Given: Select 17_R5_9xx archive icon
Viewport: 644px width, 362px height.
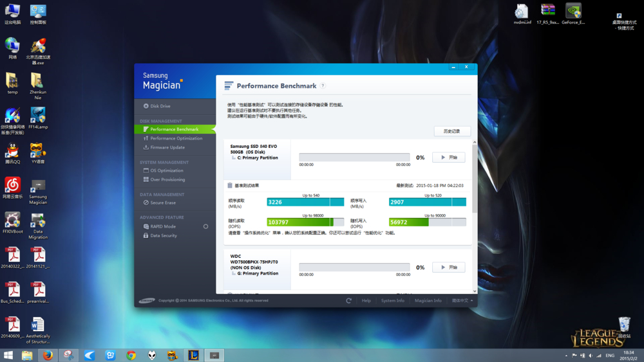Looking at the screenshot, I should [547, 14].
